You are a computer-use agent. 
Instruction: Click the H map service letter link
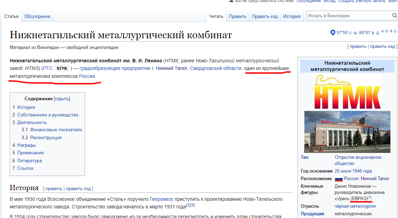click(383, 31)
